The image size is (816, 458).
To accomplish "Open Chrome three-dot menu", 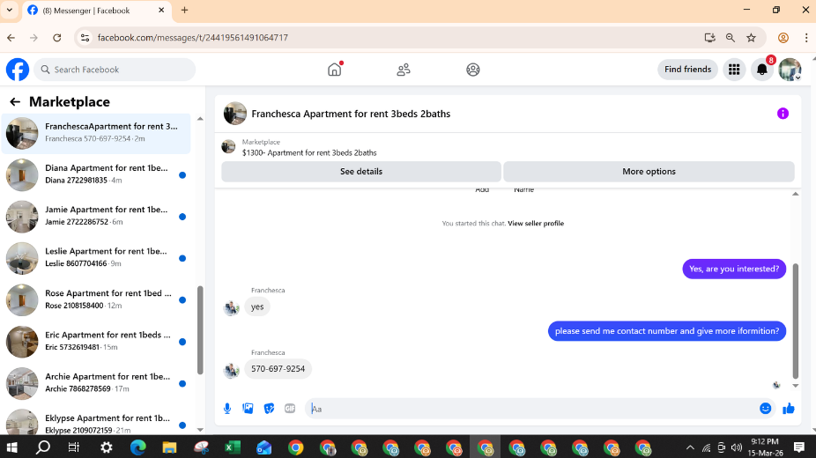I will coord(805,37).
